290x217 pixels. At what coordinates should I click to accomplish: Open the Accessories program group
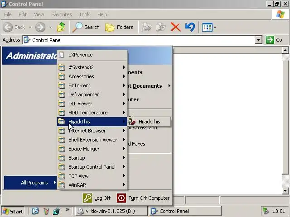pyautogui.click(x=92, y=76)
